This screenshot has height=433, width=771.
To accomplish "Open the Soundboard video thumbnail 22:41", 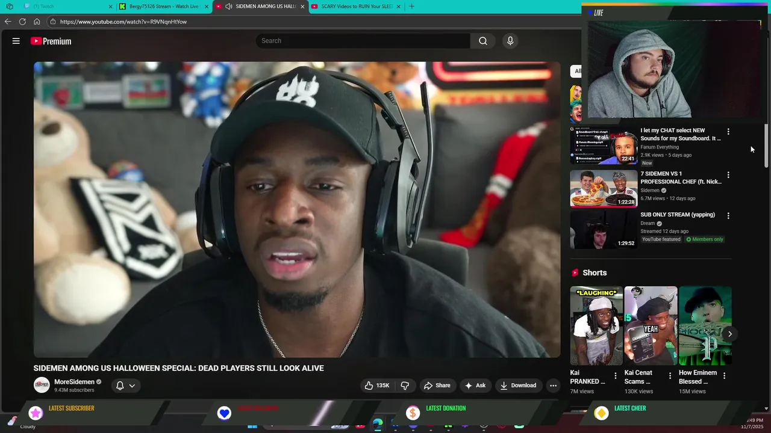I will (604, 146).
